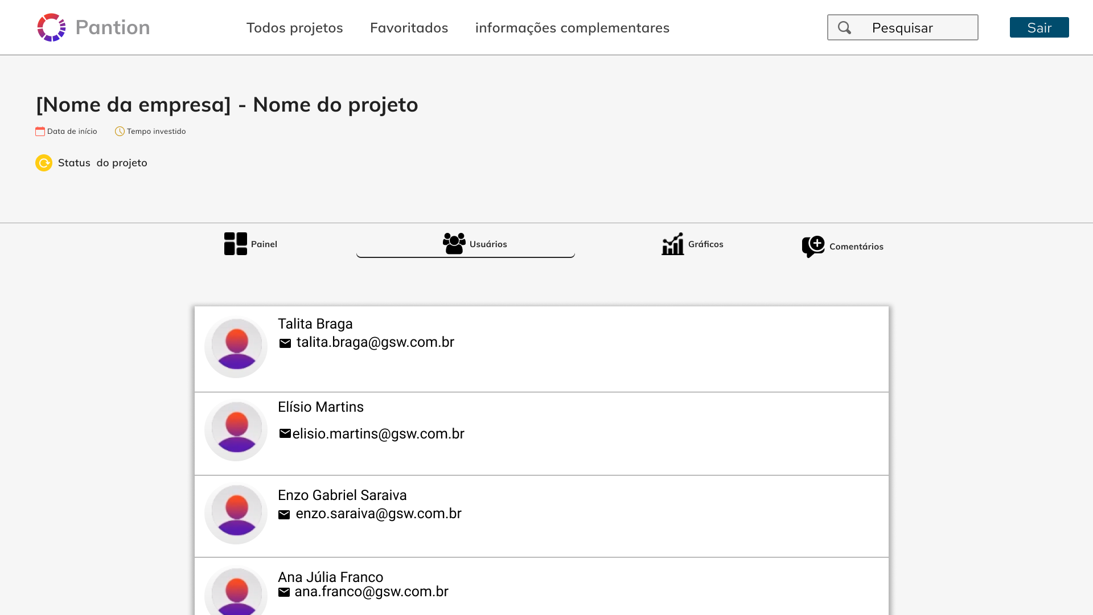The height and width of the screenshot is (615, 1093).
Task: Click the Status do projeto text
Action: [x=102, y=163]
